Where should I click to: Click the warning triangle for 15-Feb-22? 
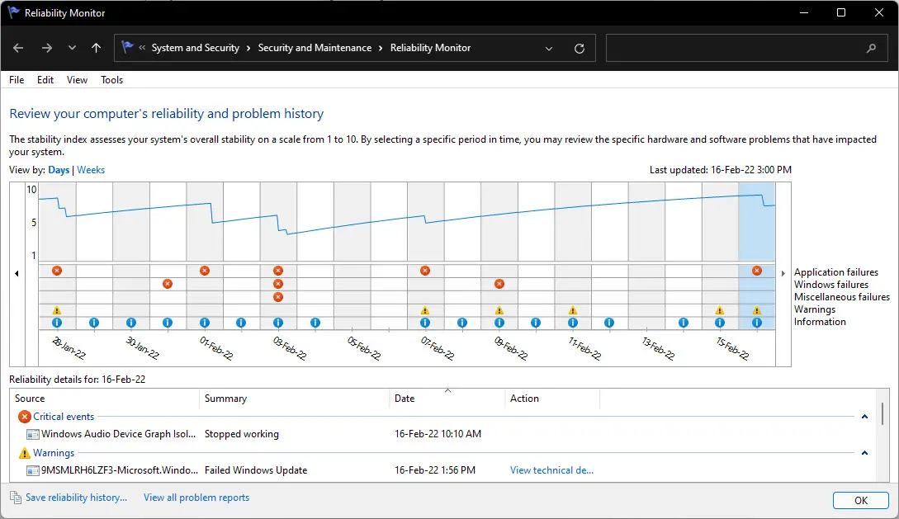pyautogui.click(x=720, y=310)
